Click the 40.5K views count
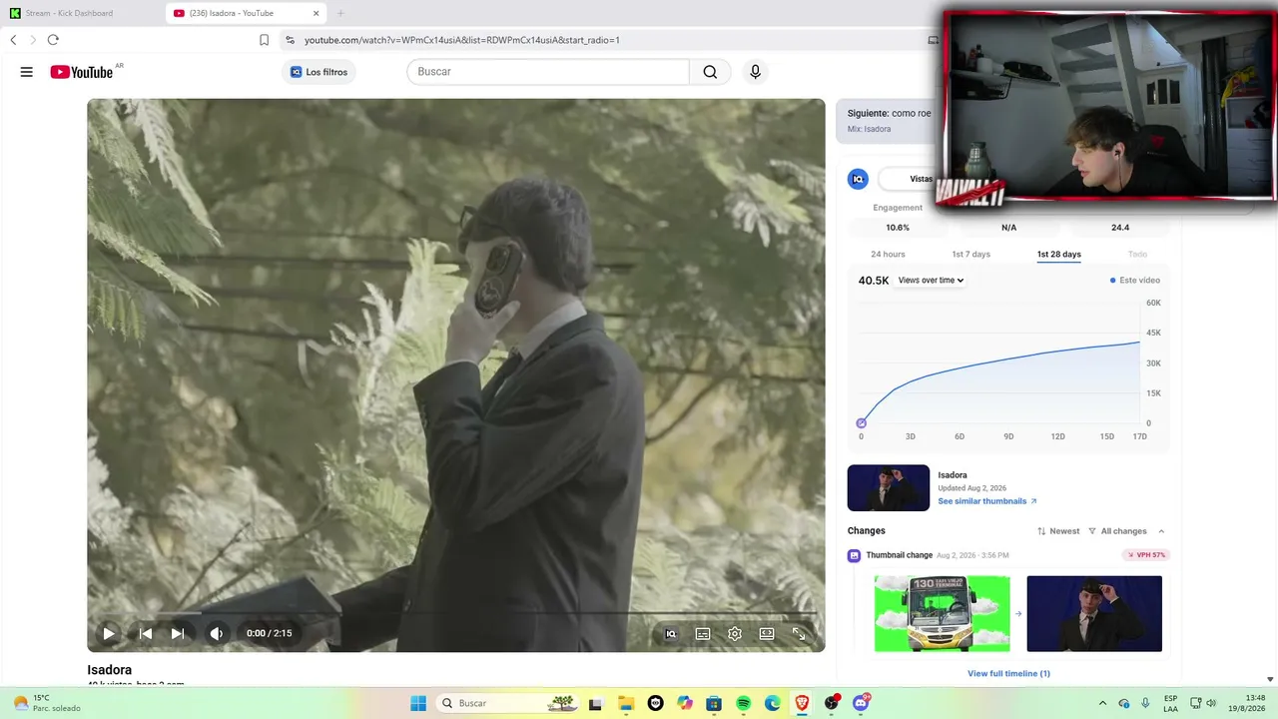 874,281
